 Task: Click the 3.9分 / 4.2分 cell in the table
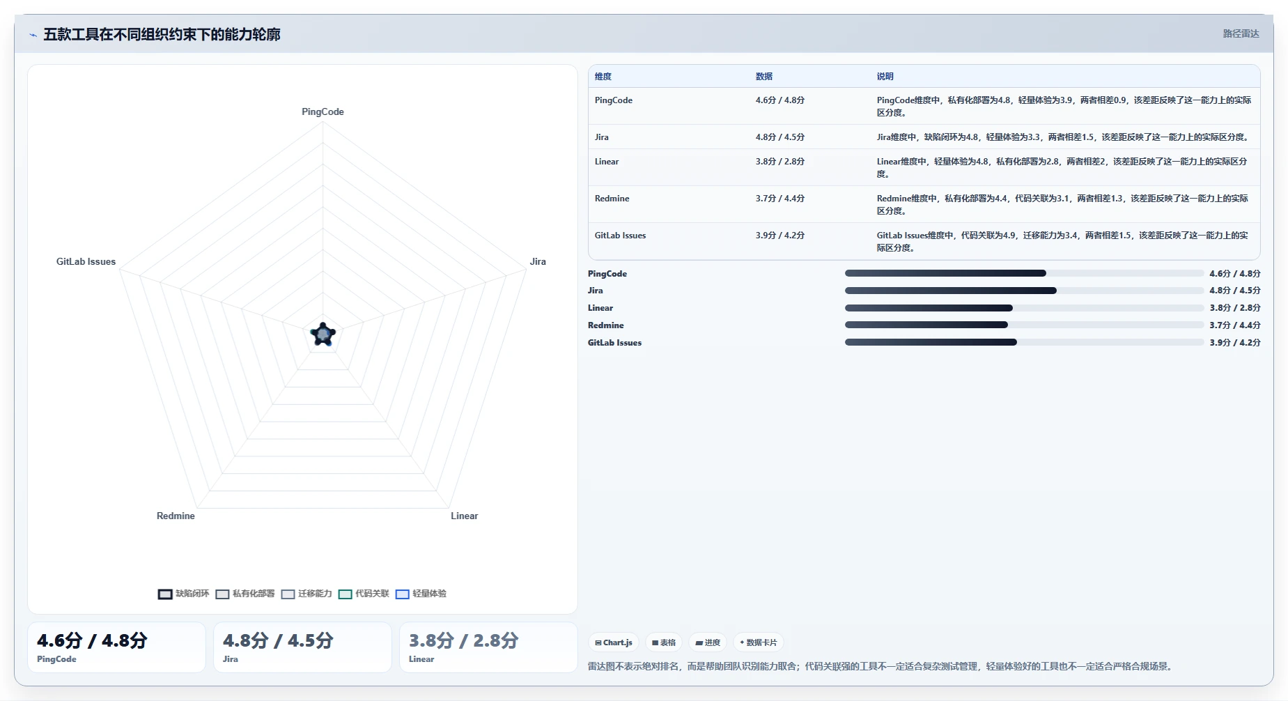click(x=780, y=236)
